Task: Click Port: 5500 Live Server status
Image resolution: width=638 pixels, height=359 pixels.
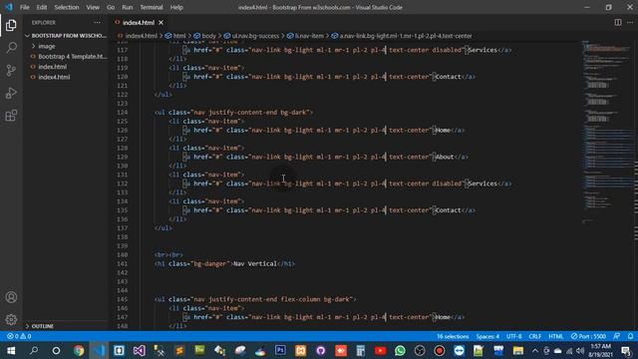Action: (588, 336)
